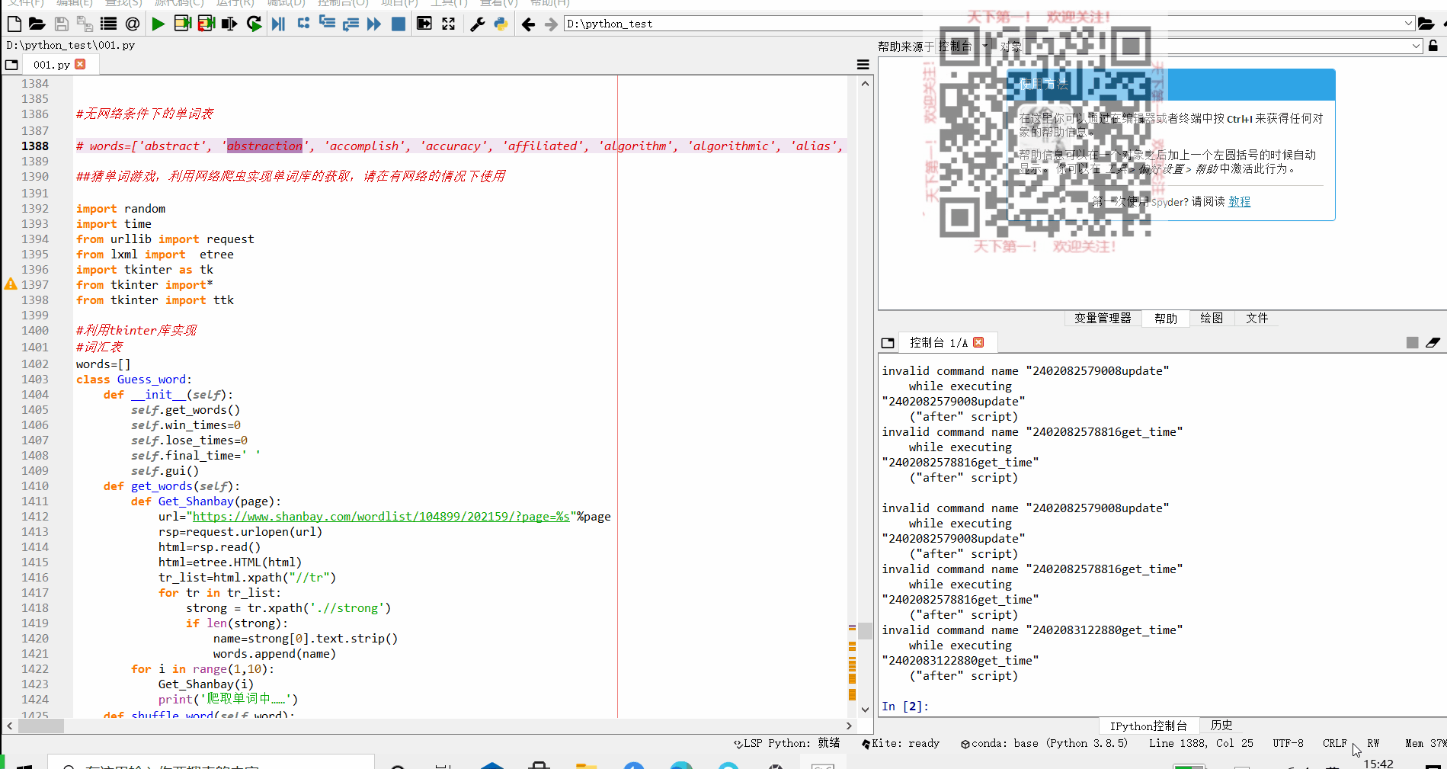The height and width of the screenshot is (769, 1447).
Task: Maximize the current pane
Action: point(424,24)
